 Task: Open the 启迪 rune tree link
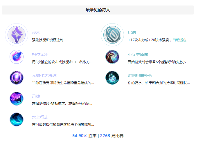point(132,32)
